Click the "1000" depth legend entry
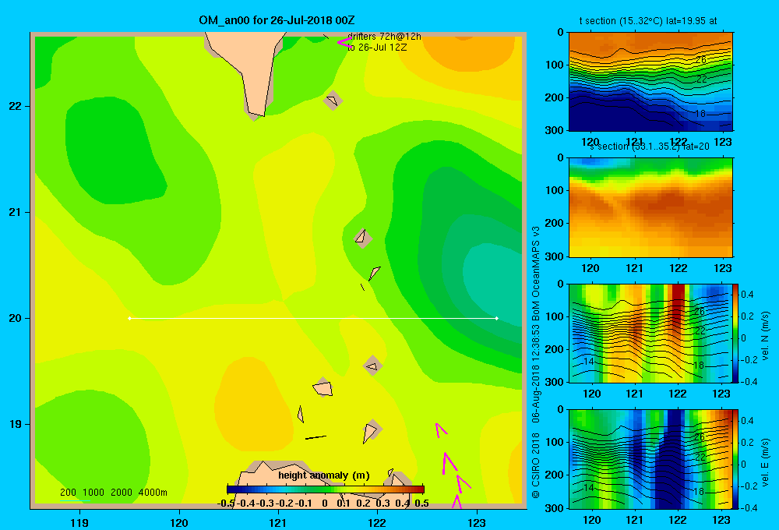The width and height of the screenshot is (779, 530). point(93,493)
